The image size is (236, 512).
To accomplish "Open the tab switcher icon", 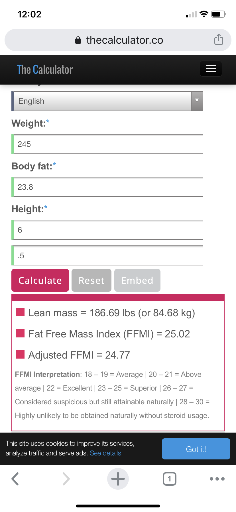I will click(x=169, y=479).
